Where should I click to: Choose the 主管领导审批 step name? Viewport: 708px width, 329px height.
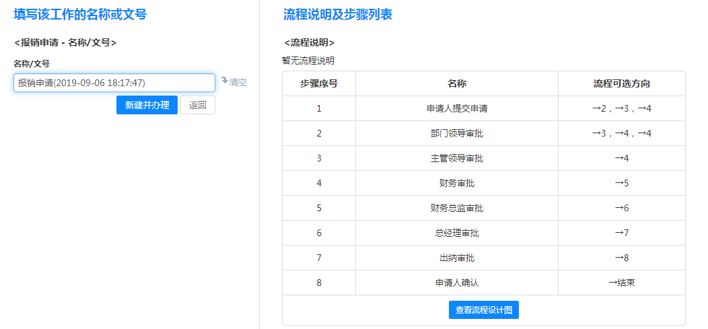point(457,159)
